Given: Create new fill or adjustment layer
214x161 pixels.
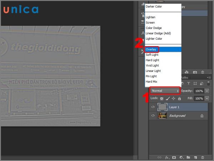Looking at the screenshot, I should point(181,157).
